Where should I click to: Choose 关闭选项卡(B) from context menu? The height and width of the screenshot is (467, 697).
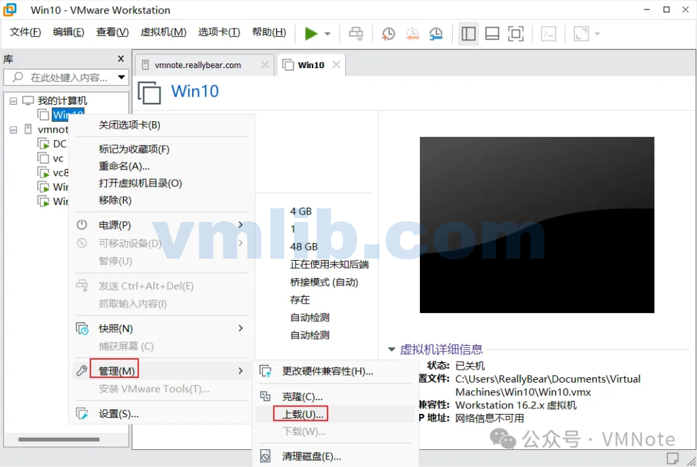(161, 125)
